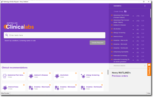This screenshot has height=97, width=153.
Task: Click the Create Request button
Action: (x=97, y=43)
